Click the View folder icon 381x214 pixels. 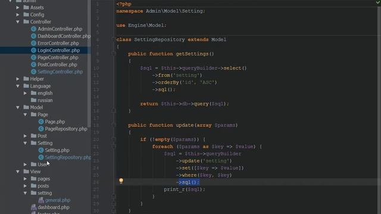click(x=26, y=171)
